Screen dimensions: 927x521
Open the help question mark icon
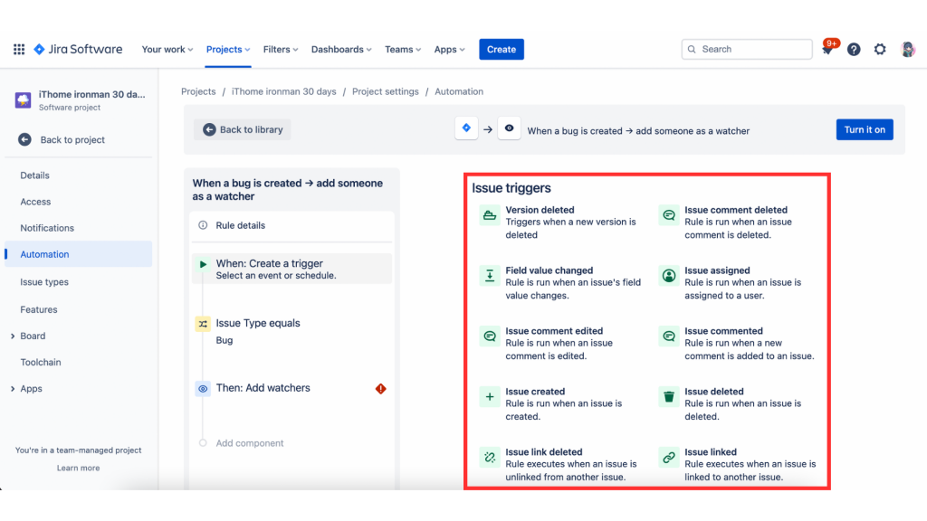pyautogui.click(x=854, y=49)
